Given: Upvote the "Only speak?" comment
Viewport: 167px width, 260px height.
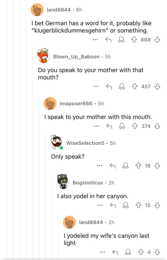Looking at the screenshot, I should point(139,166).
